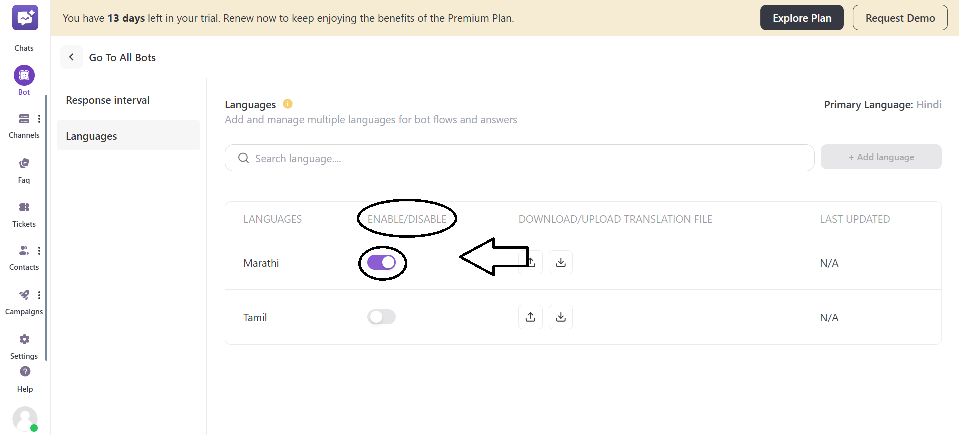Select the Contacts icon
Viewport: 959px width, 435px height.
[x=23, y=250]
